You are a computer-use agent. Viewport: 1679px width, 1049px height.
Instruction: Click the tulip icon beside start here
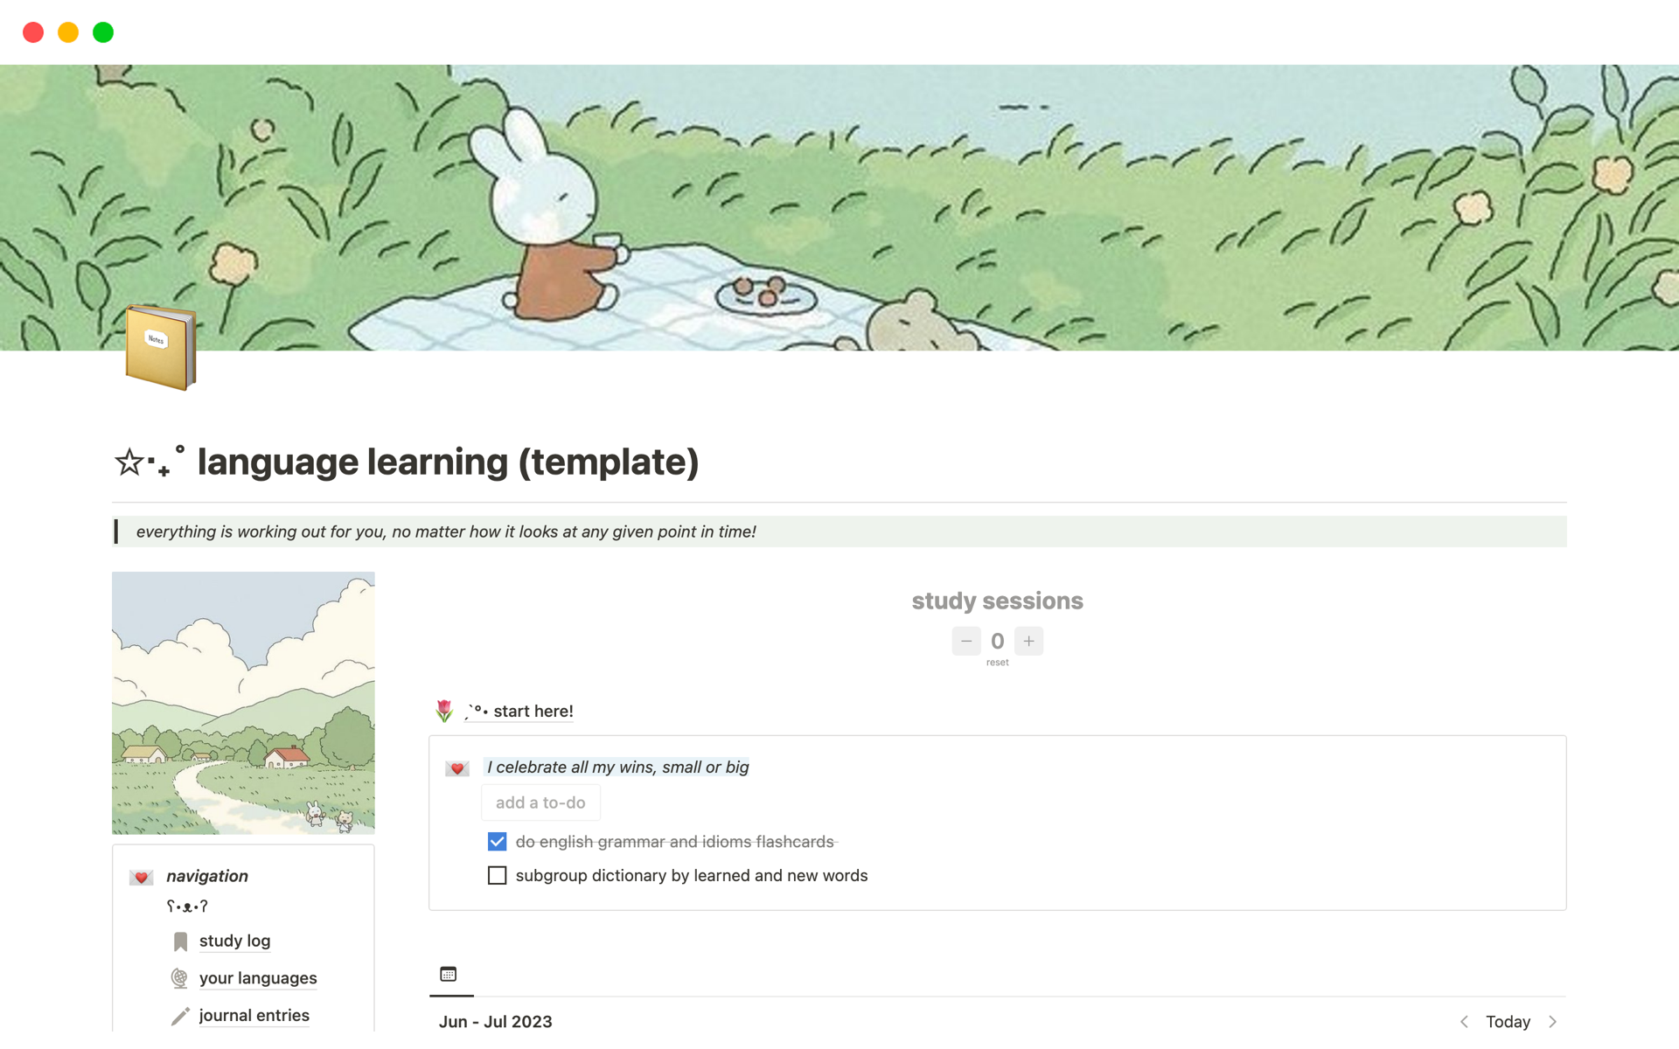(x=444, y=711)
